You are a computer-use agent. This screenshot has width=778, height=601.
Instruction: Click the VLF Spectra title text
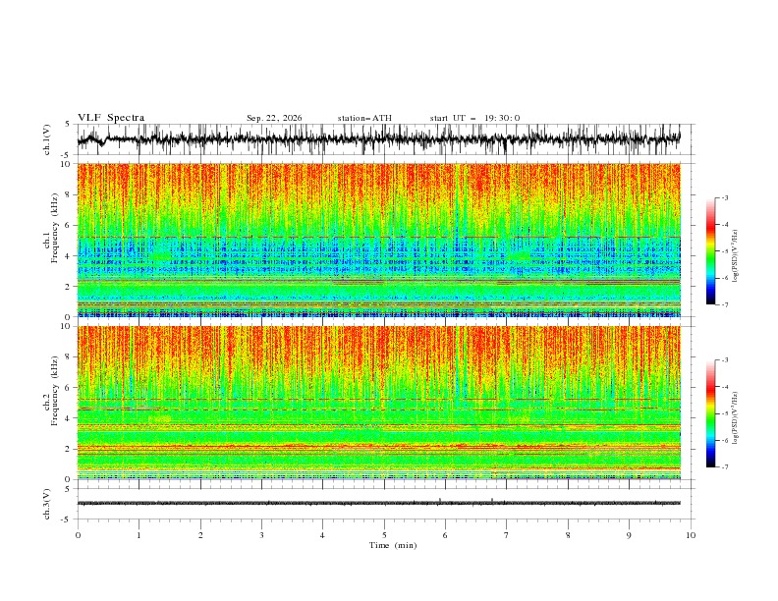pos(111,118)
